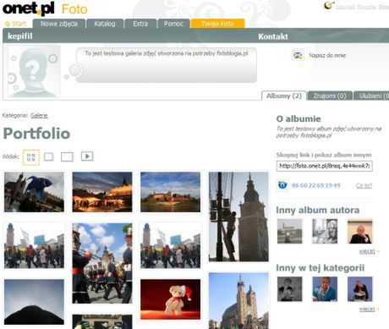This screenshot has width=389, height=329.
Task: Open the man in dark suit album thumbnail
Action: tap(359, 232)
